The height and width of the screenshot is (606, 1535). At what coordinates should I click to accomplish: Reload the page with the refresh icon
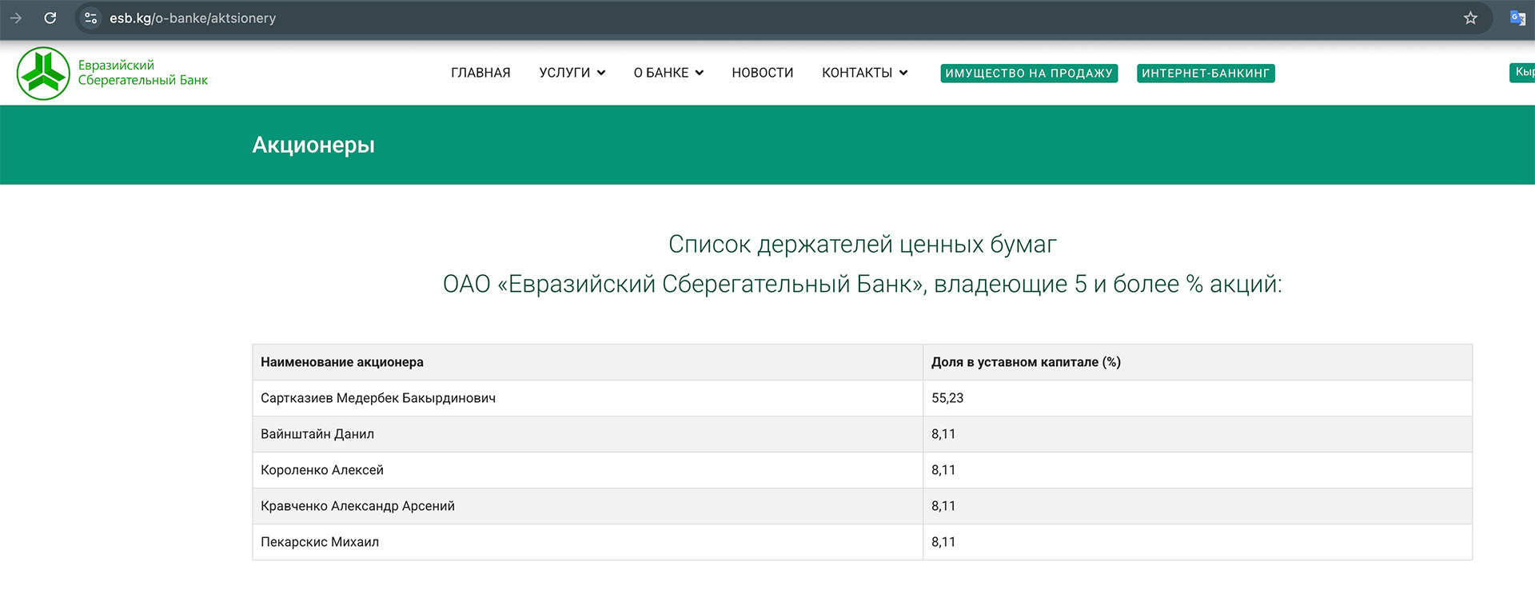pos(50,18)
